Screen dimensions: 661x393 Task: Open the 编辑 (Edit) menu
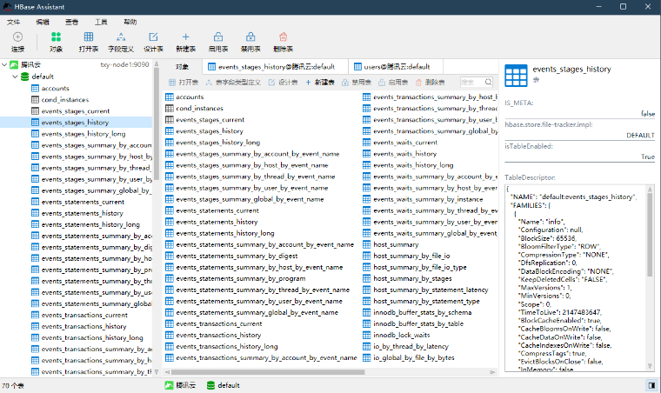43,22
